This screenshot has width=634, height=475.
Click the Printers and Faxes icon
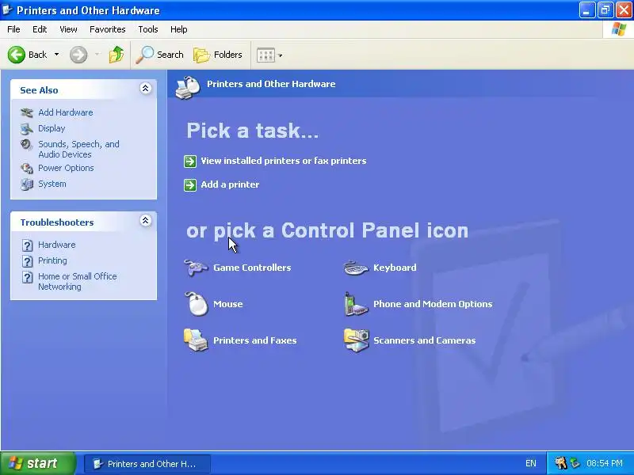(x=196, y=340)
